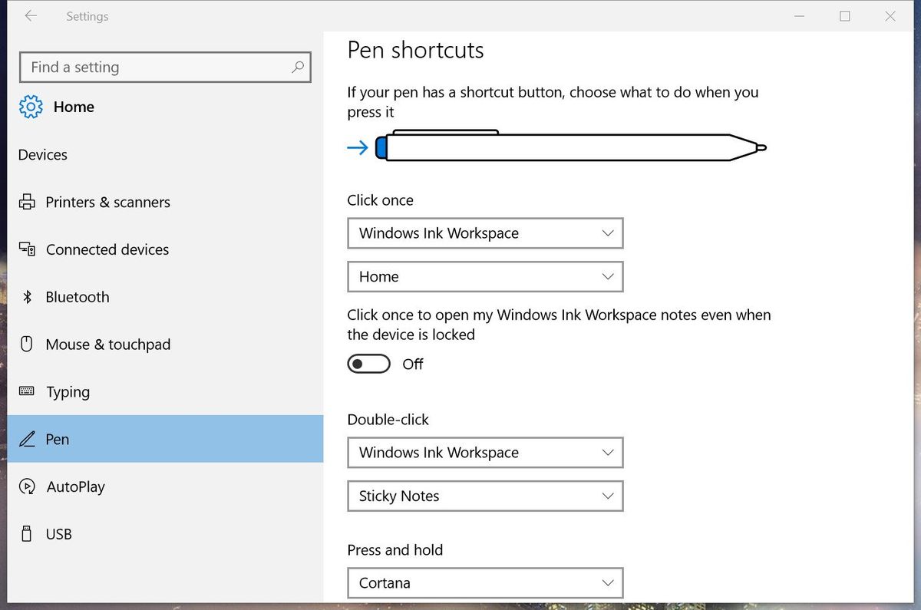
Task: Open the Click once action dropdown
Action: click(485, 233)
